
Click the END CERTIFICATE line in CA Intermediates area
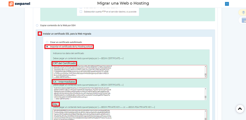[62, 99]
